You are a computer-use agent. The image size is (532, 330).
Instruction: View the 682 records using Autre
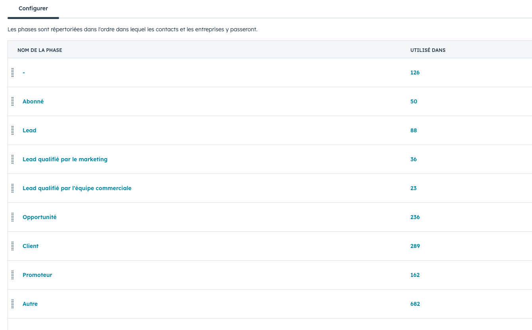tap(415, 304)
